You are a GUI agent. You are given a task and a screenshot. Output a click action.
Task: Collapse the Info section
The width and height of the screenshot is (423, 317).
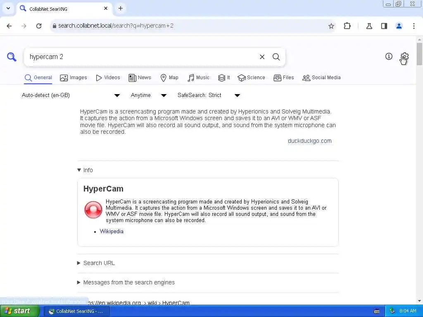click(x=85, y=170)
